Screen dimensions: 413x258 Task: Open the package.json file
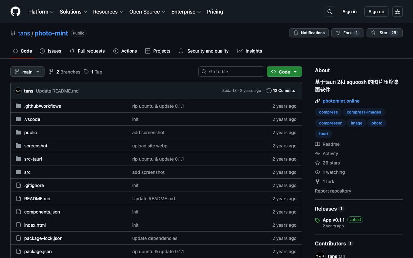coord(38,252)
